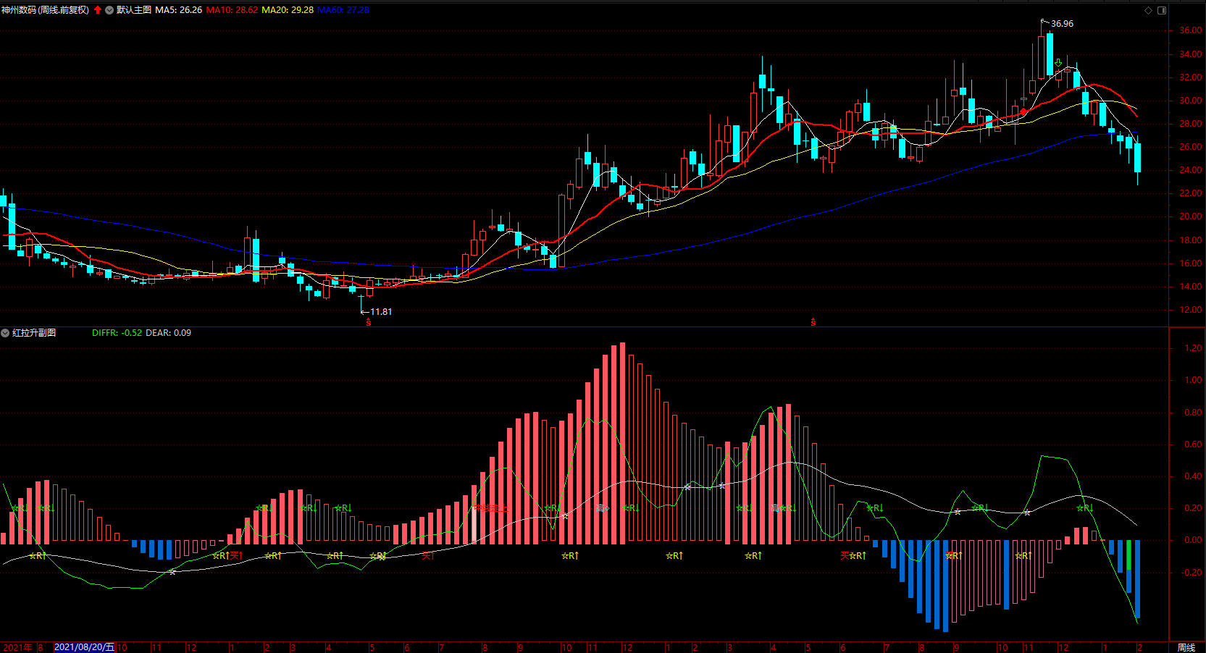Click the 0.40 indicator axis label
This screenshot has width=1206, height=653.
coord(1193,476)
